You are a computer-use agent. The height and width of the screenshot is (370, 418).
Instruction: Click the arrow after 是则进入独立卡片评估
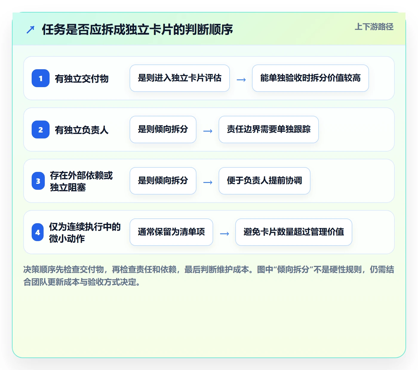[x=241, y=80]
